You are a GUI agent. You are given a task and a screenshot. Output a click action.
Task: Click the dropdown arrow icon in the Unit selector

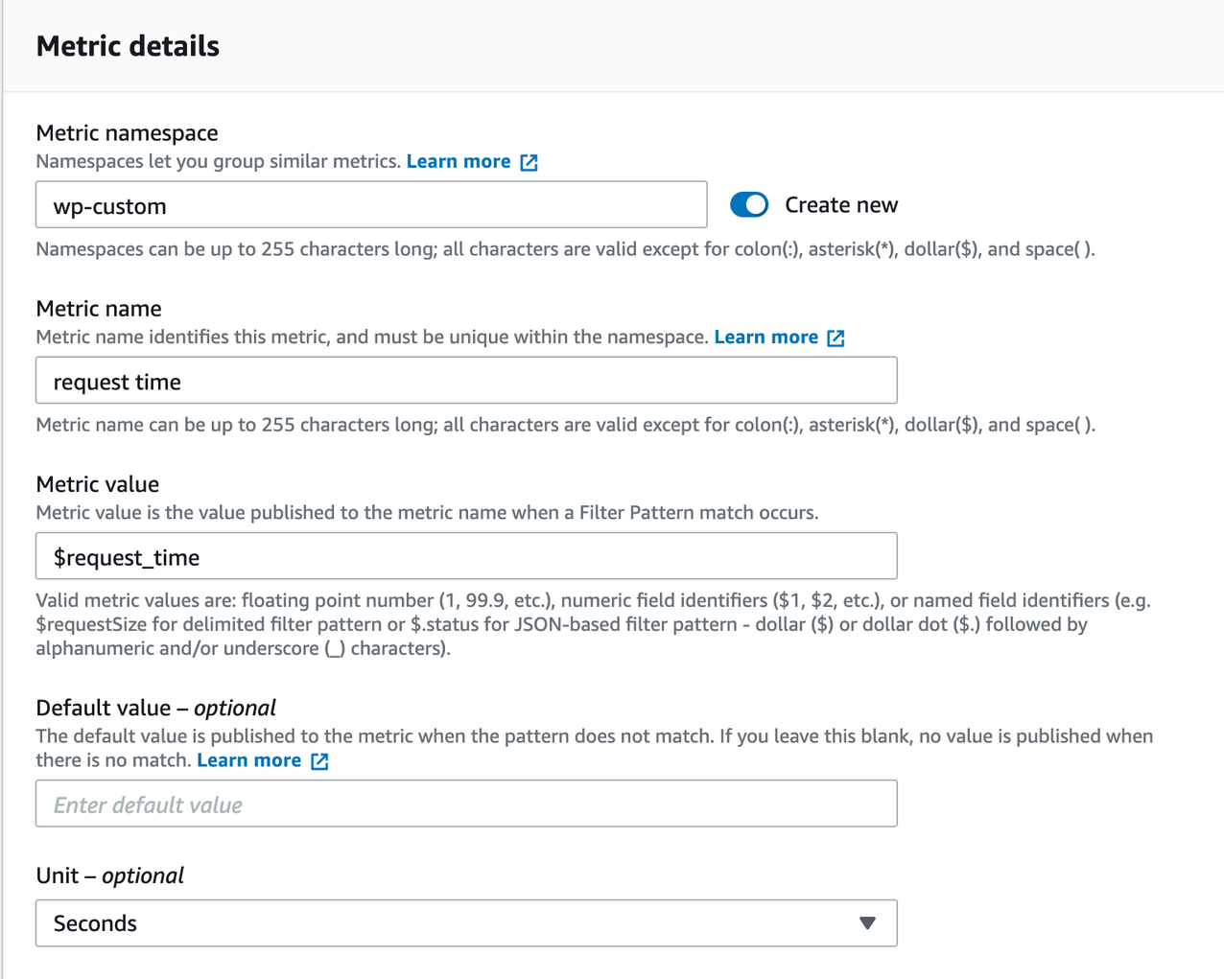tap(866, 922)
